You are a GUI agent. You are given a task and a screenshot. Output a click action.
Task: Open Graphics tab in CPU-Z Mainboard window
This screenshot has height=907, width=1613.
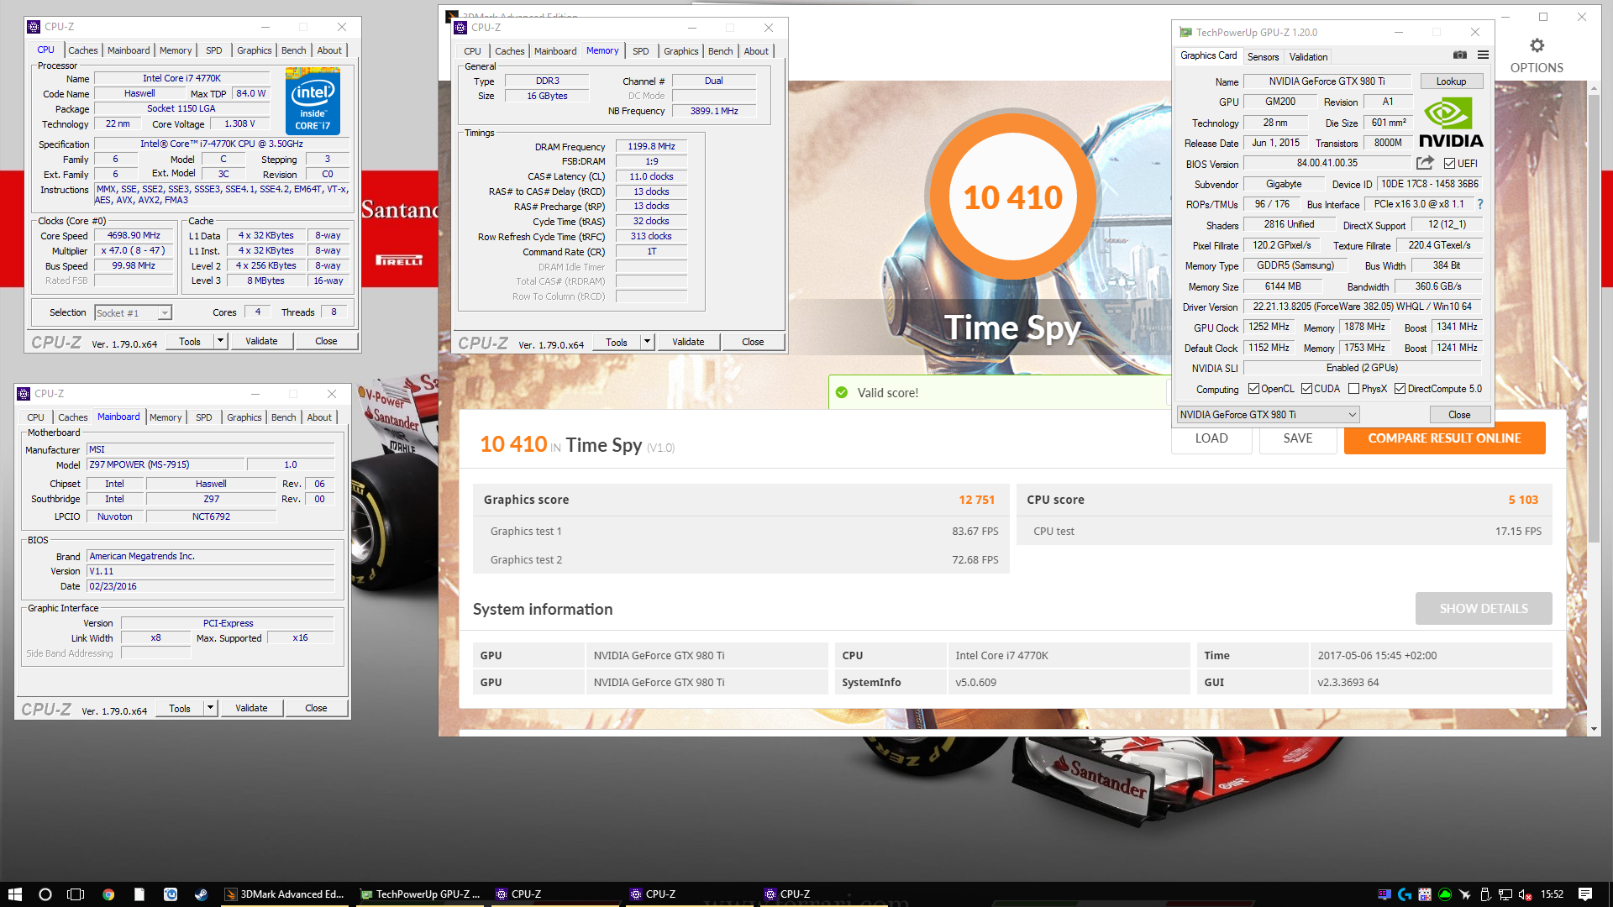(244, 417)
